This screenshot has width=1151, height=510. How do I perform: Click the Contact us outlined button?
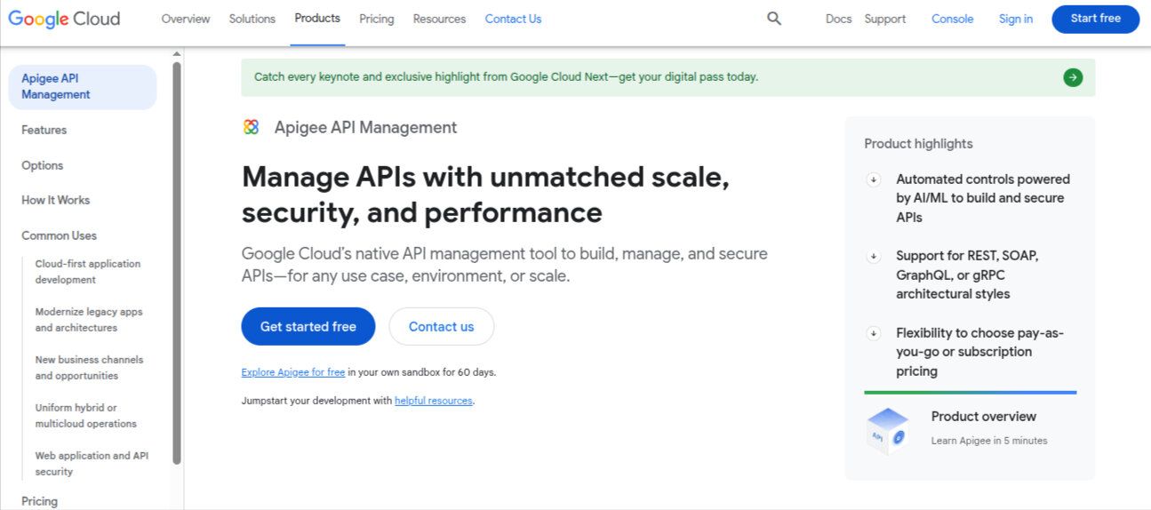point(442,326)
